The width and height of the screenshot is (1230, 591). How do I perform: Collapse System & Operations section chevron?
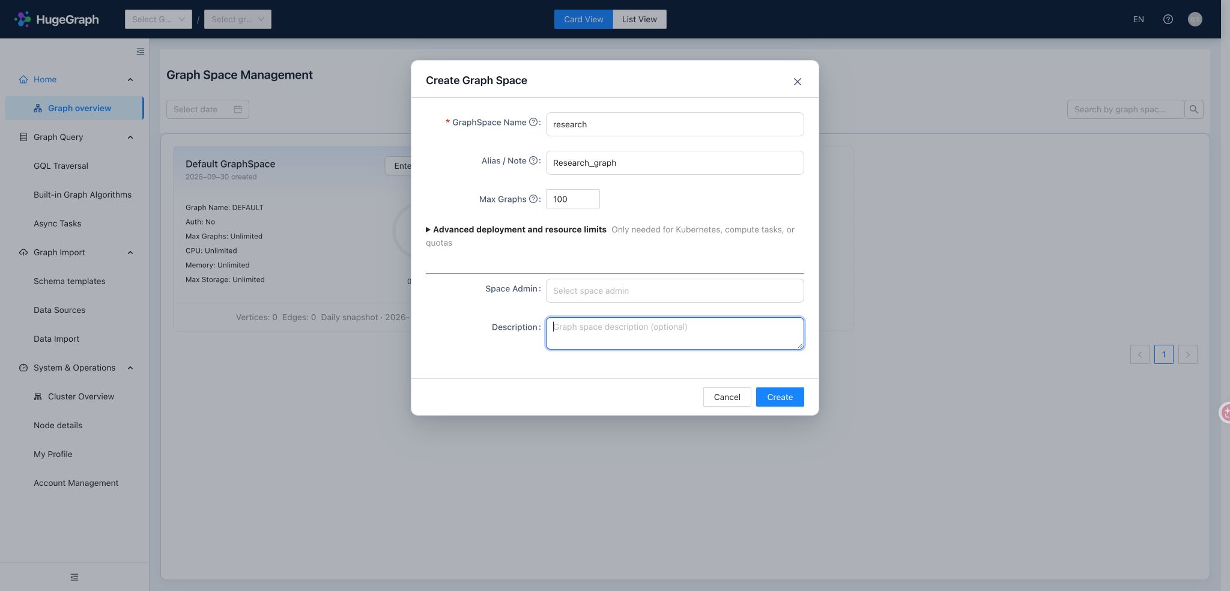click(x=130, y=368)
